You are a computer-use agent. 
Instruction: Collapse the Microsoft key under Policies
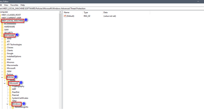[x=5, y=83]
